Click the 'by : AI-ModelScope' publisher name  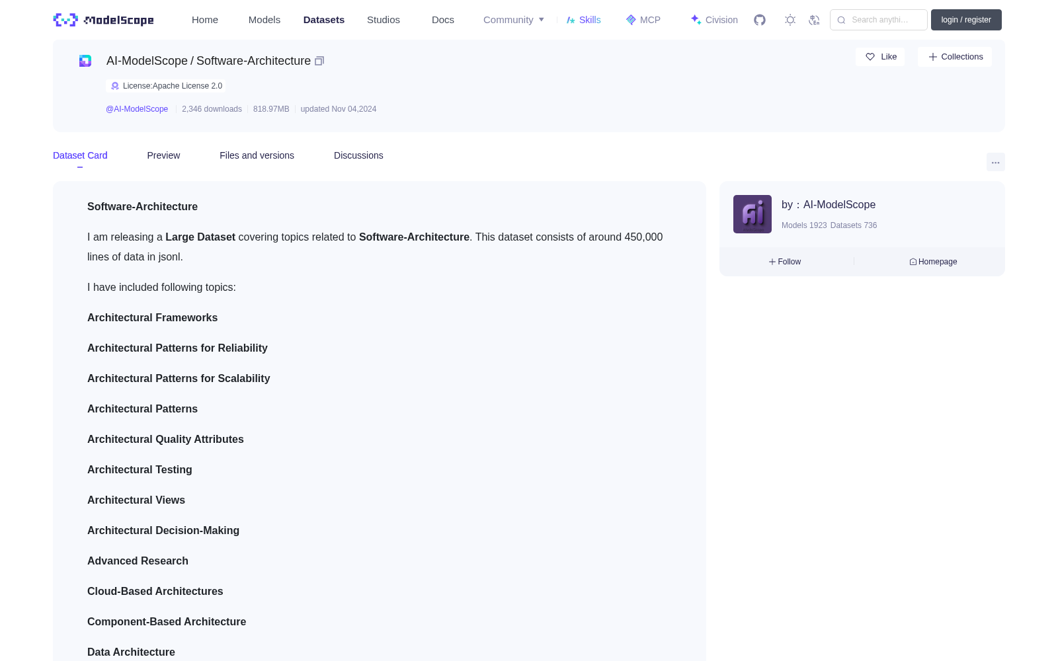click(x=829, y=205)
